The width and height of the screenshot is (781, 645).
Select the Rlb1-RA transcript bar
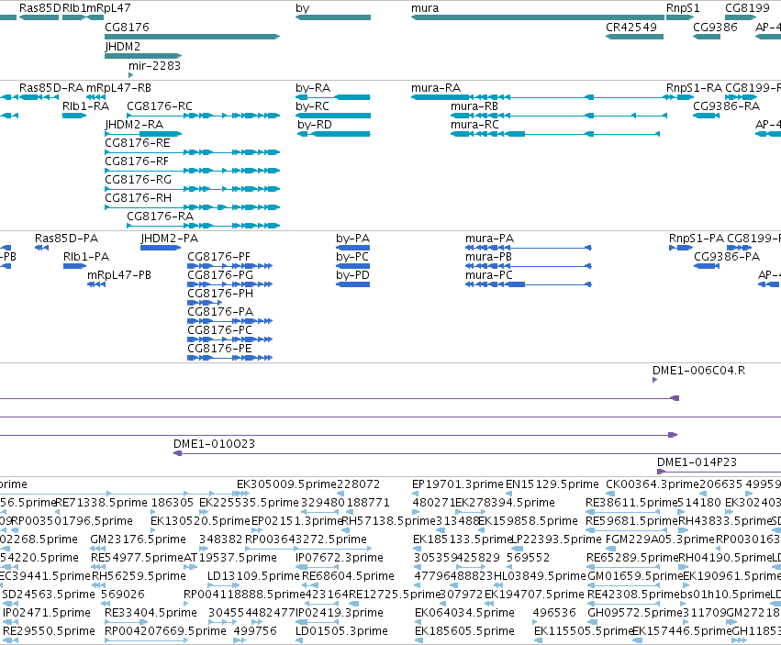click(x=74, y=116)
